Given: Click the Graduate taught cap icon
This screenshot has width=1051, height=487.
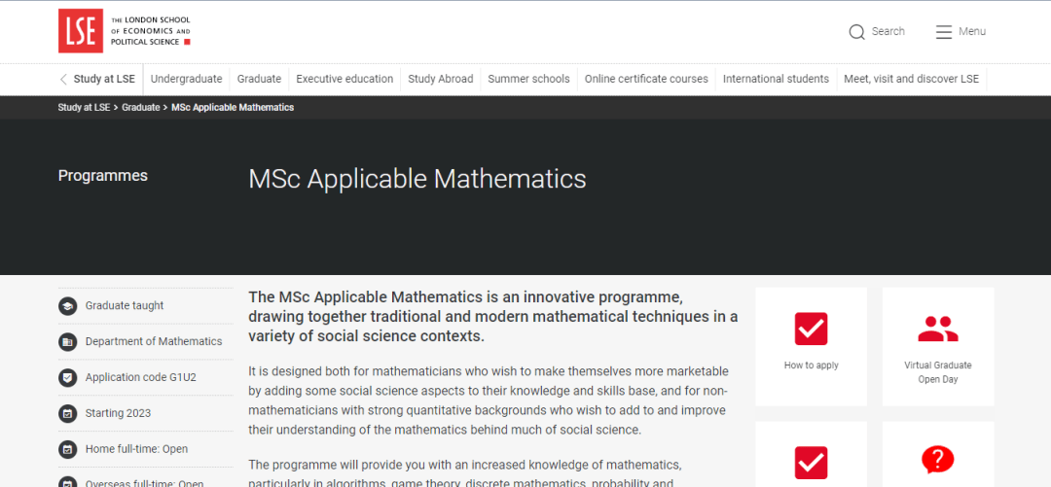Looking at the screenshot, I should click(x=67, y=306).
